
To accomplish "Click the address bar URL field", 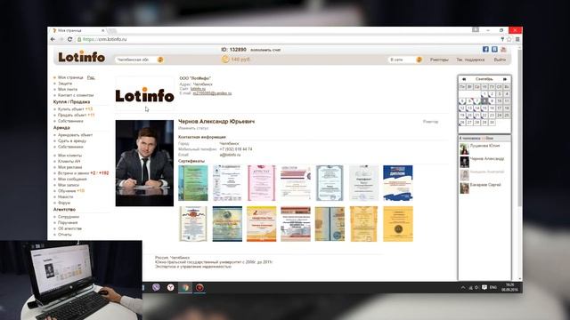I will pyautogui.click(x=287, y=39).
